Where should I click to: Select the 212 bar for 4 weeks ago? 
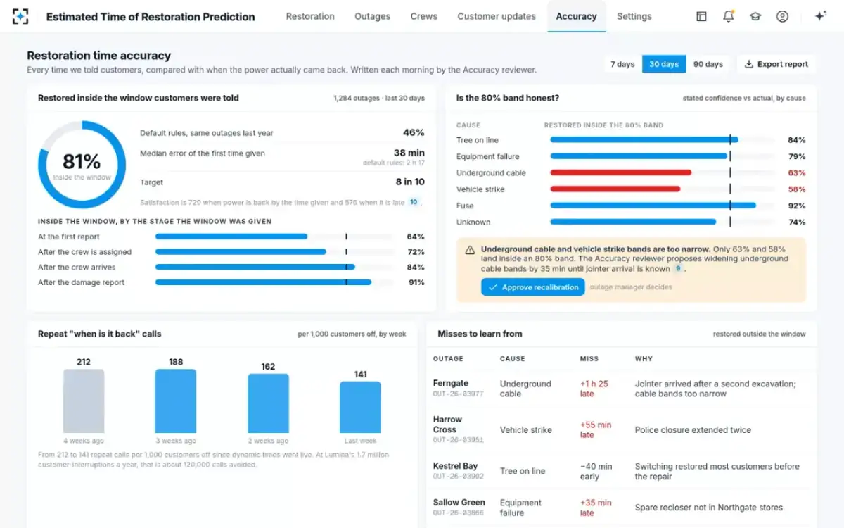coord(84,401)
